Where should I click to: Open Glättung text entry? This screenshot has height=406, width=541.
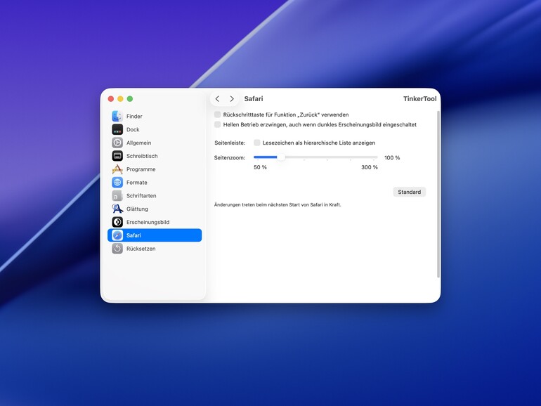pos(137,209)
